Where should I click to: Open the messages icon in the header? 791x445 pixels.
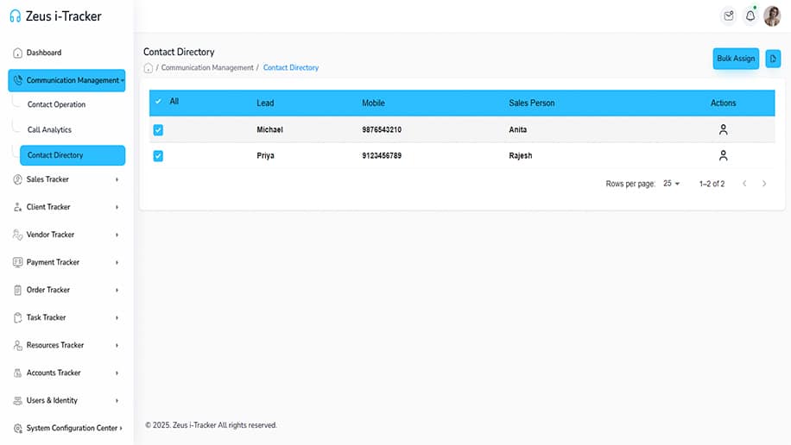729,16
